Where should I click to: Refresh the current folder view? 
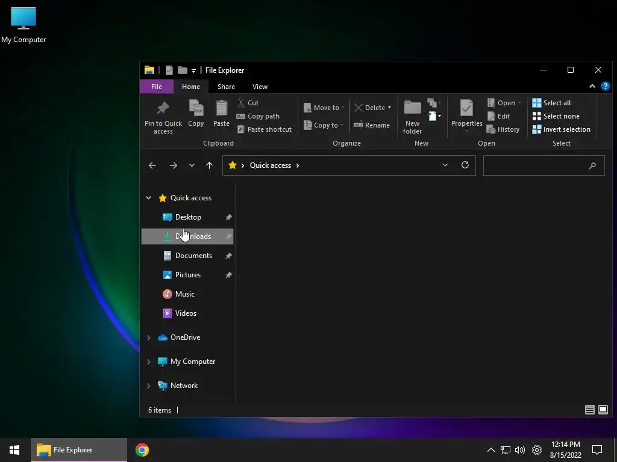click(x=465, y=165)
